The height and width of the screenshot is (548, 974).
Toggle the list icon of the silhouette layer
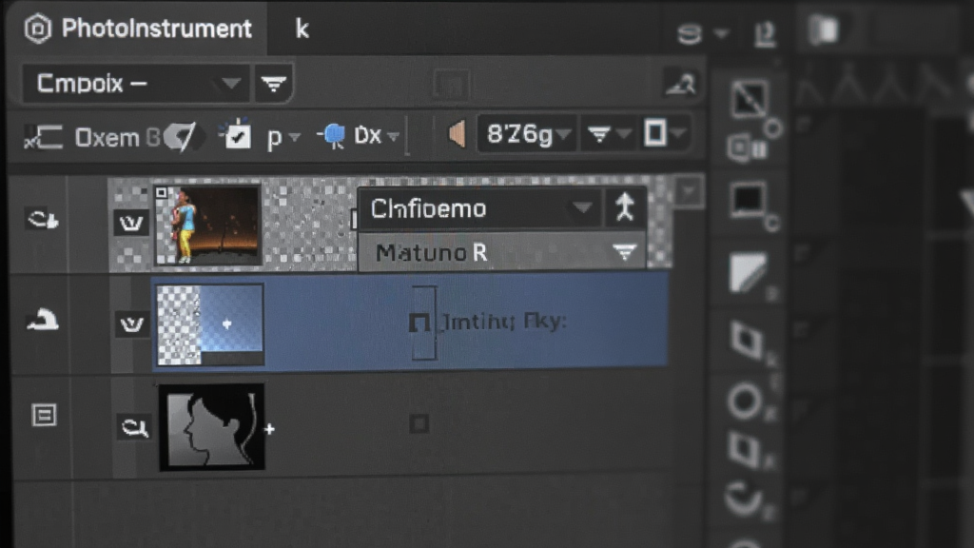(44, 415)
